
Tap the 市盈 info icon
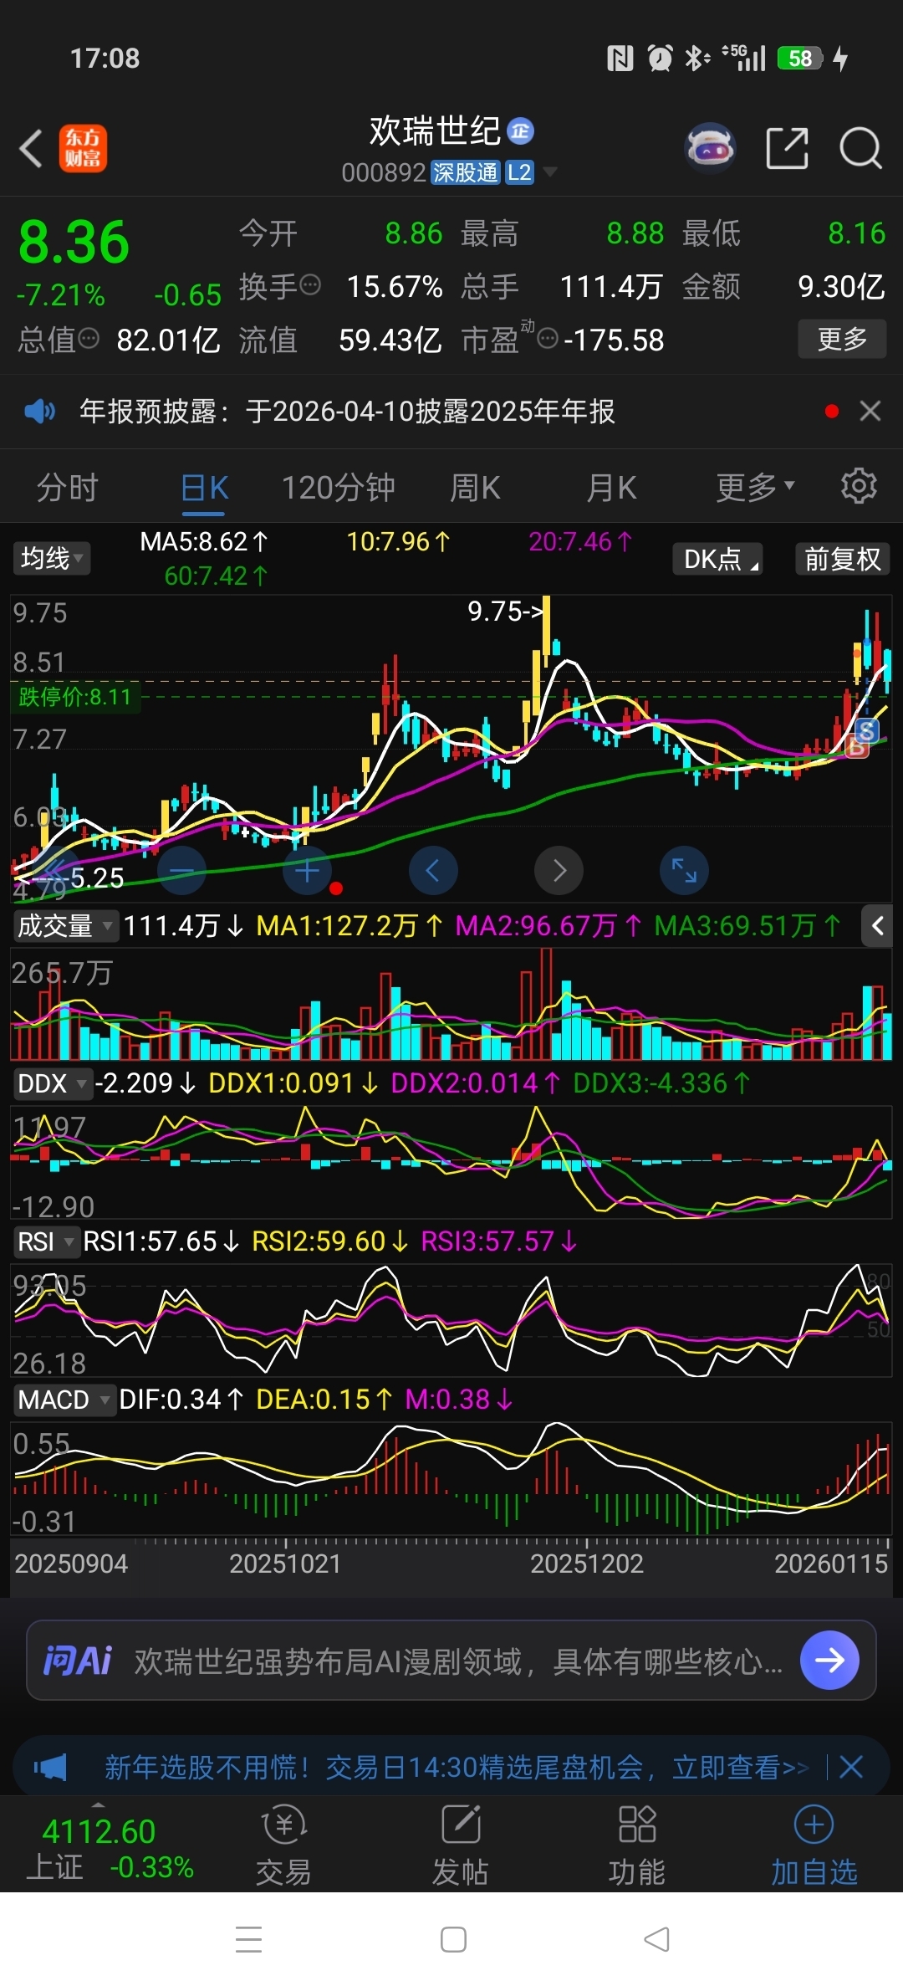[x=548, y=339]
